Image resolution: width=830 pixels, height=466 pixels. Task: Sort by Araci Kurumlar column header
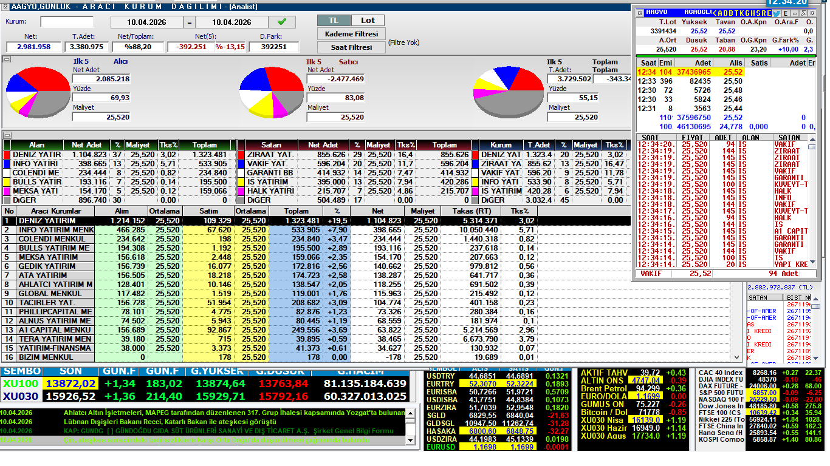[x=55, y=211]
